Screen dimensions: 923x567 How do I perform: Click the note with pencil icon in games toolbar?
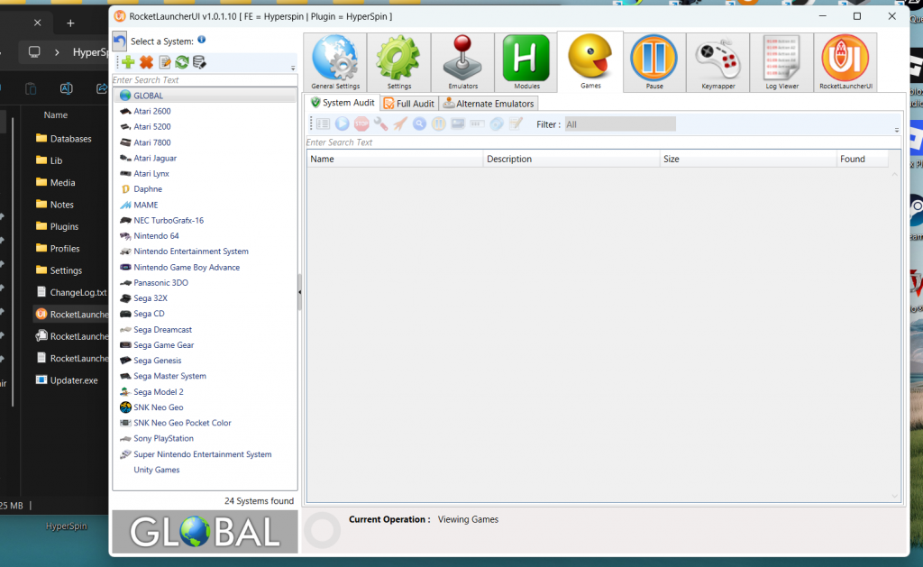pyautogui.click(x=516, y=123)
